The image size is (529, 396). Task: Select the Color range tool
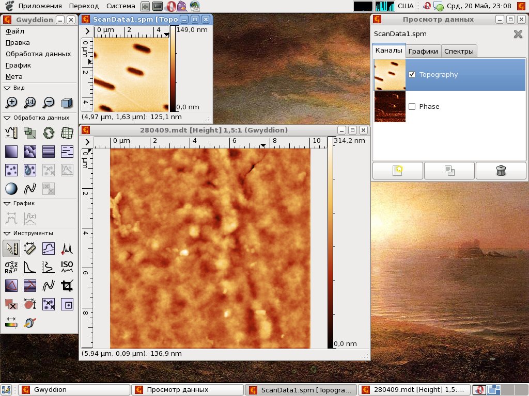(x=11, y=323)
